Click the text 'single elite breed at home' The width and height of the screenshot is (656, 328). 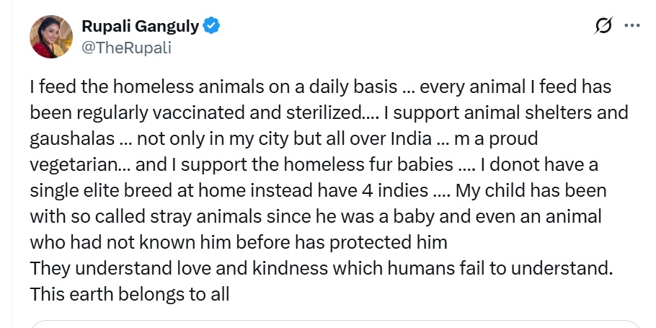click(x=138, y=191)
